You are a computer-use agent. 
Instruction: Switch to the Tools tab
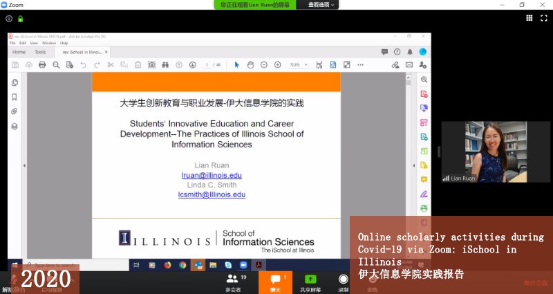tap(40, 52)
